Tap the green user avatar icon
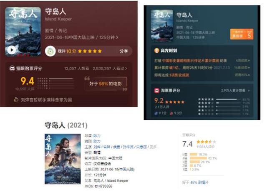 [50, 51]
